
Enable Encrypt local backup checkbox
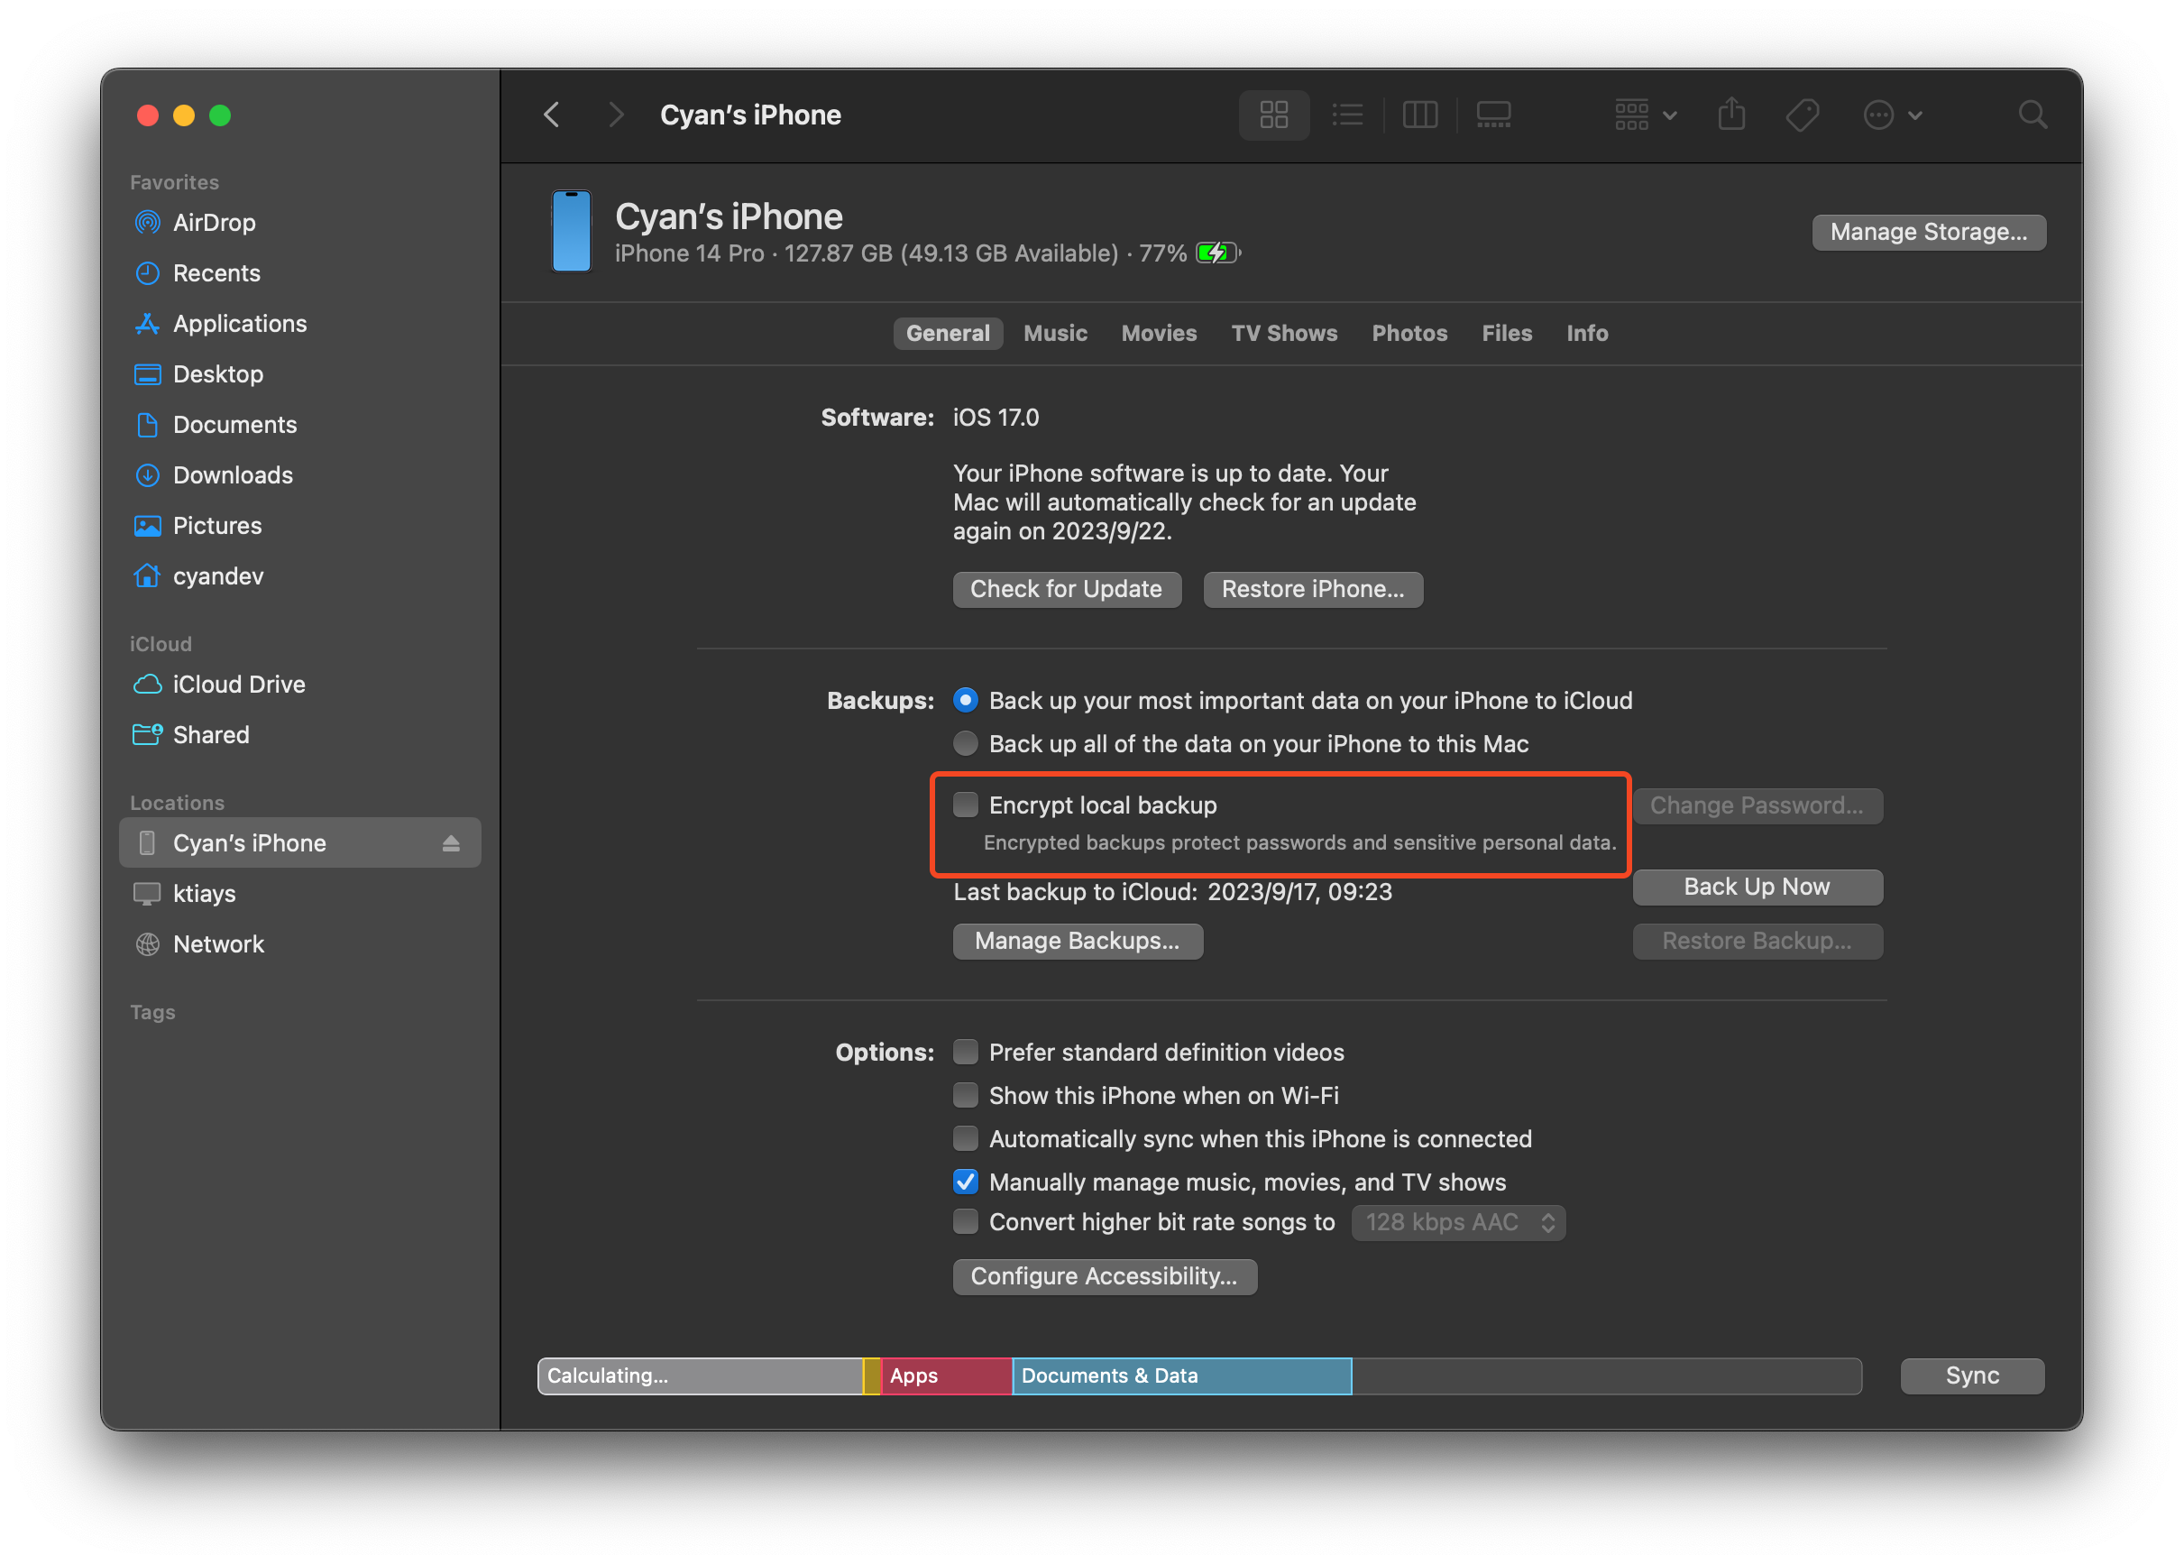[966, 805]
